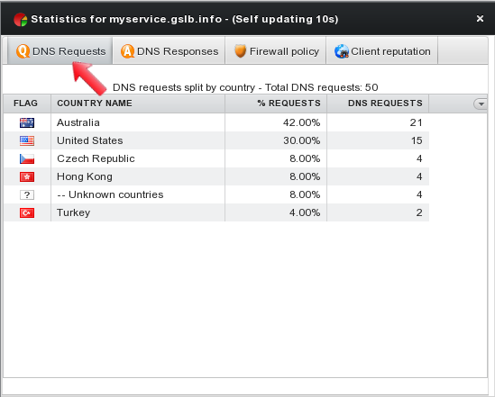Close the Statistics dialog window

[481, 19]
